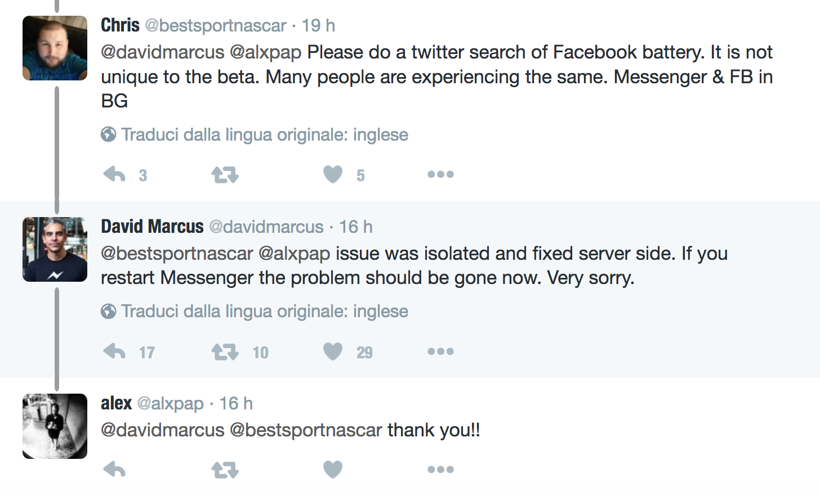Open the more actions menu on alex's tweet
The height and width of the screenshot is (496, 820).
pyautogui.click(x=440, y=468)
